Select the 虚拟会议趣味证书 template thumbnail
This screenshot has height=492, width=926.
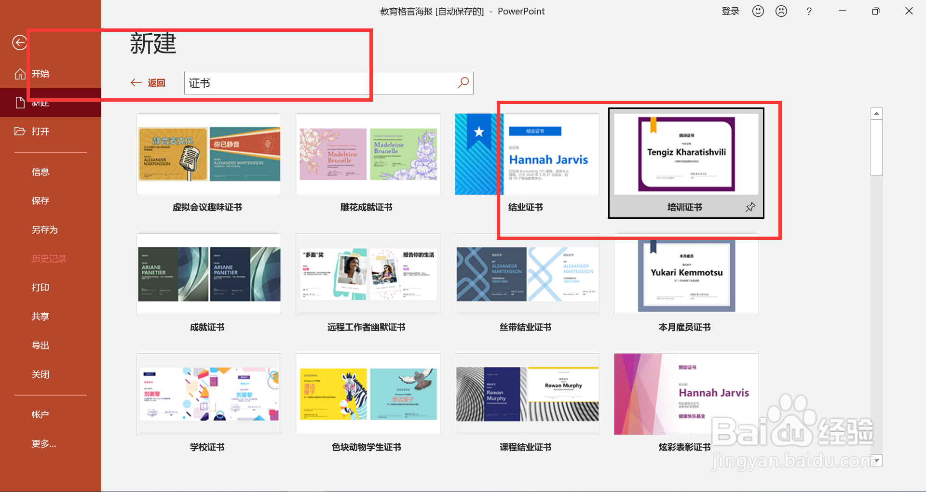209,154
